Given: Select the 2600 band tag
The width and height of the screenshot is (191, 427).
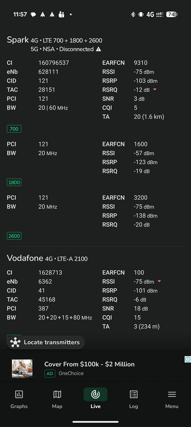Looking at the screenshot, I should click(14, 236).
